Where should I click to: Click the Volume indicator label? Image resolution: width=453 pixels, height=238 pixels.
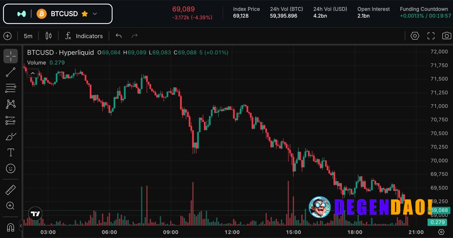36,63
